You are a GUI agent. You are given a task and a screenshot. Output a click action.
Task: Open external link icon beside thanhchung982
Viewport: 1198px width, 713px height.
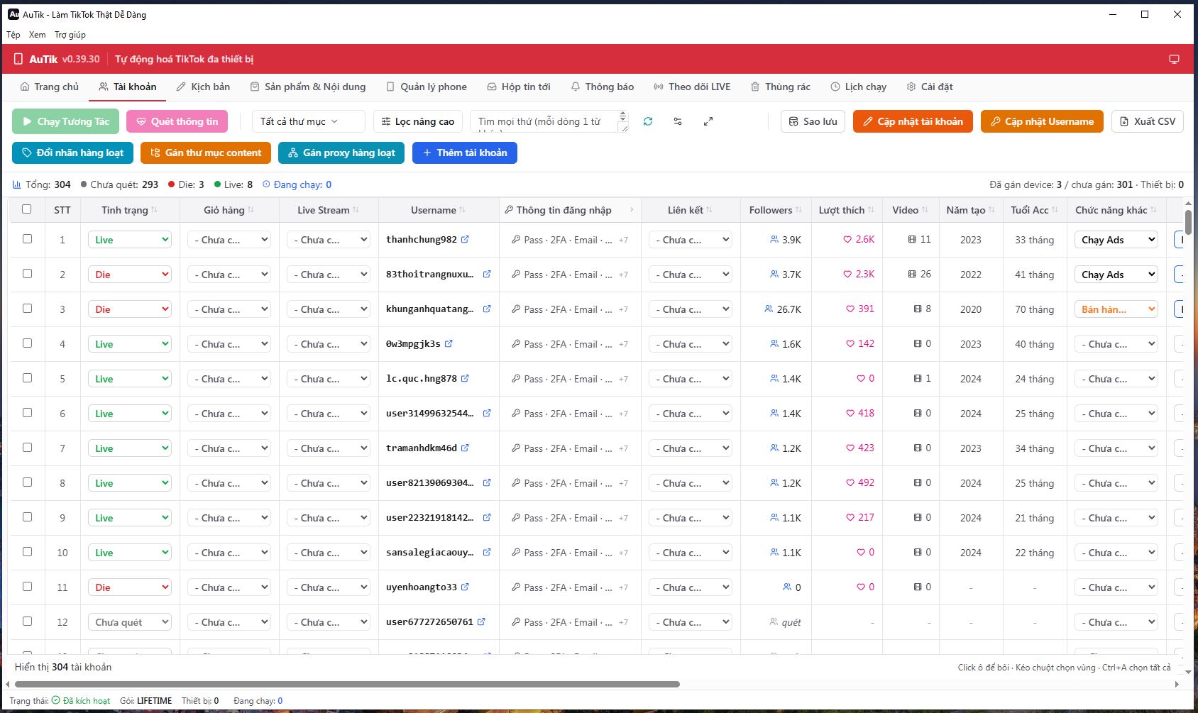tap(465, 239)
